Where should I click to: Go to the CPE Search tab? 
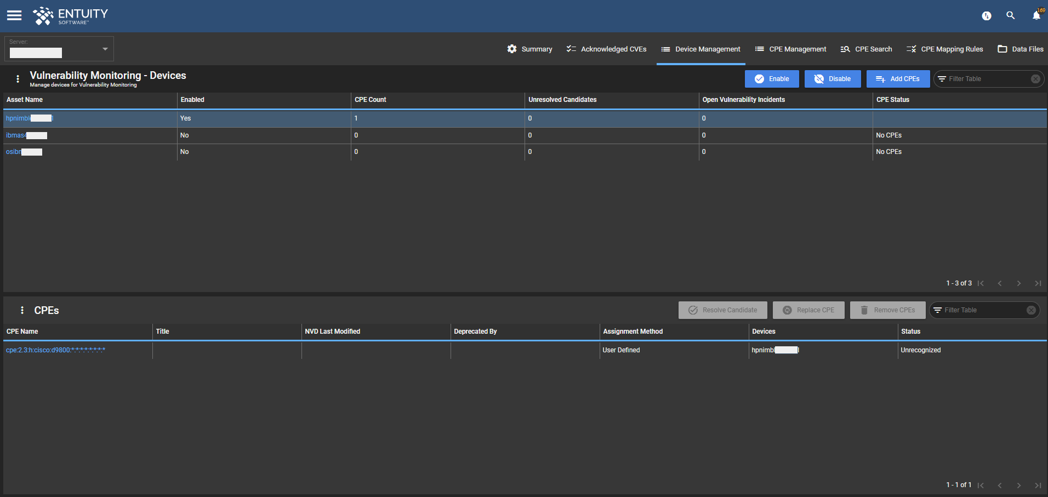tap(866, 49)
